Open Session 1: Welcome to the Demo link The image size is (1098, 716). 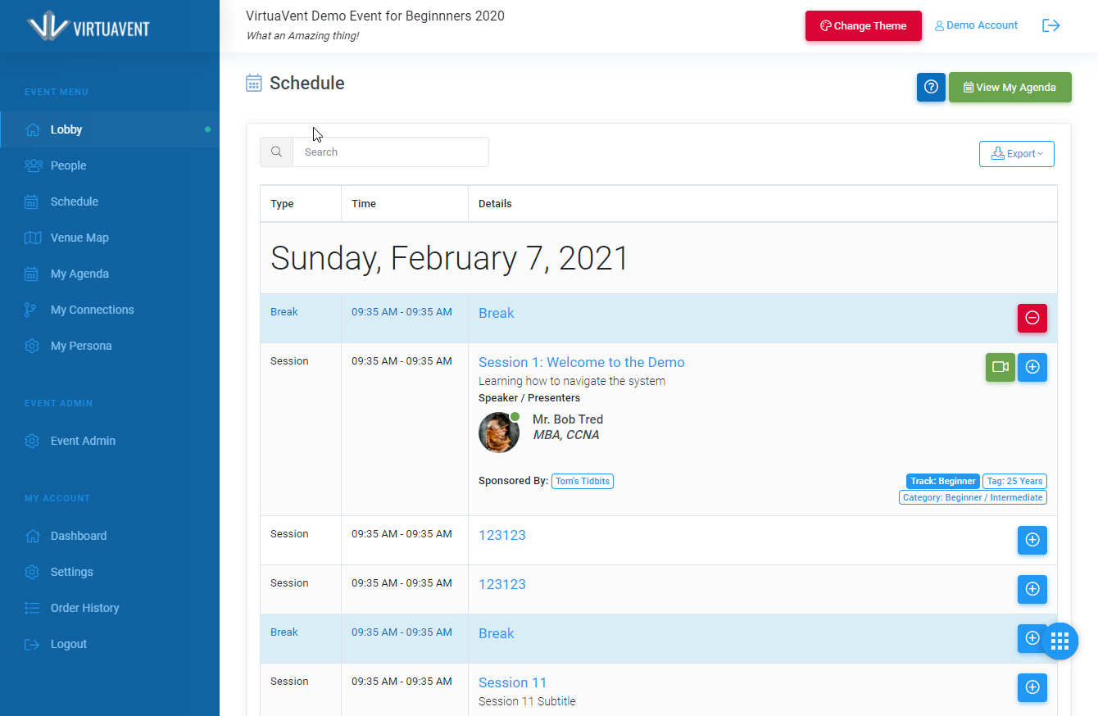point(581,362)
